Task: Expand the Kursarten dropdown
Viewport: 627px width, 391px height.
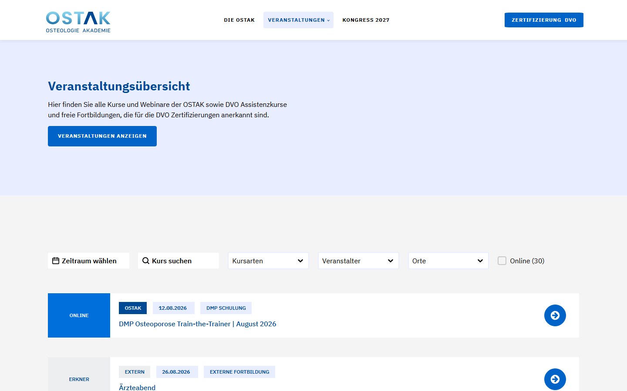Action: coord(268,261)
